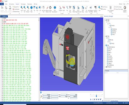Open the Find magnifier tool
Viewport: 129px width, 105px height.
point(99,8)
